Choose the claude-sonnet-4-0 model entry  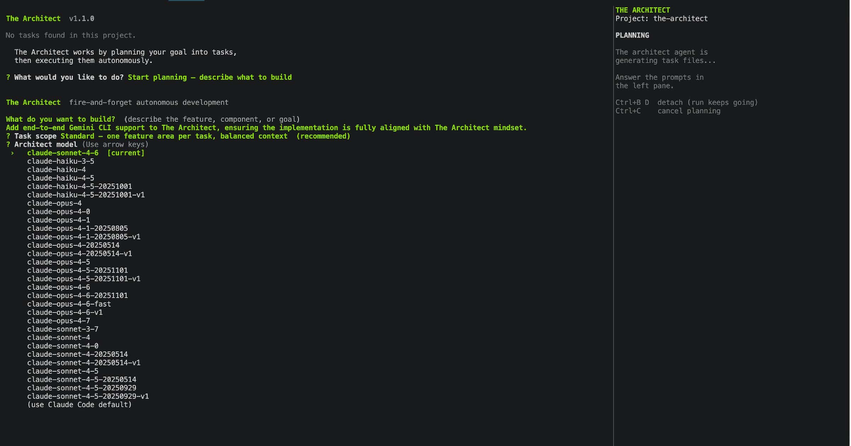[x=63, y=346]
